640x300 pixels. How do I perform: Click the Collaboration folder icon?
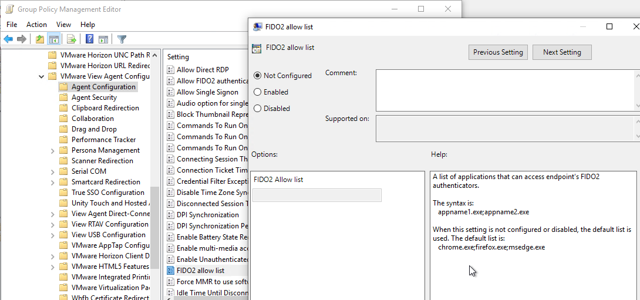click(63, 119)
